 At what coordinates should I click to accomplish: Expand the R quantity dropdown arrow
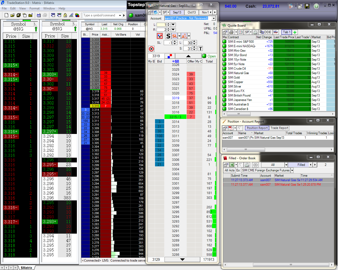pyautogui.click(x=173, y=30)
